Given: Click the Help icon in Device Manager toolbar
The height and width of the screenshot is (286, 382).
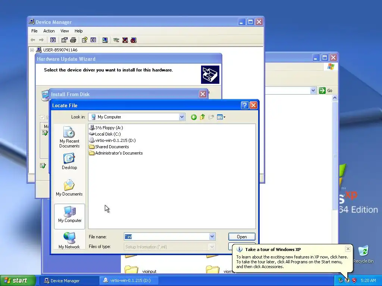Looking at the screenshot, I should pos(85,40).
